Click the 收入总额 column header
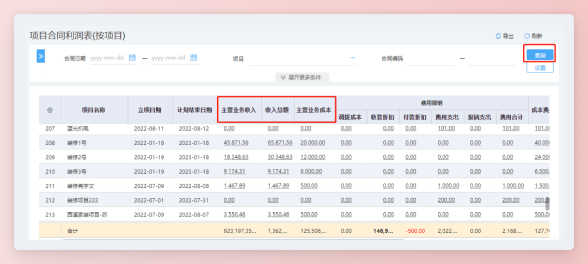The image size is (588, 264). pos(278,110)
